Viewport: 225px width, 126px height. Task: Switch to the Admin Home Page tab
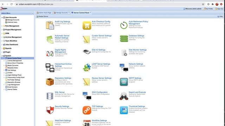point(44,13)
